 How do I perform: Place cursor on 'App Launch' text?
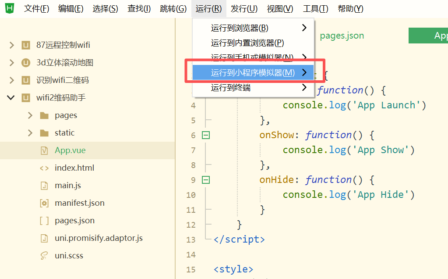[387, 105]
